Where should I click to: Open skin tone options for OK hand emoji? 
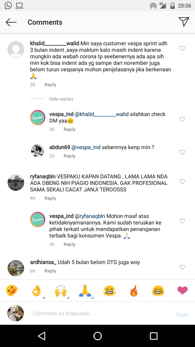click(43, 297)
